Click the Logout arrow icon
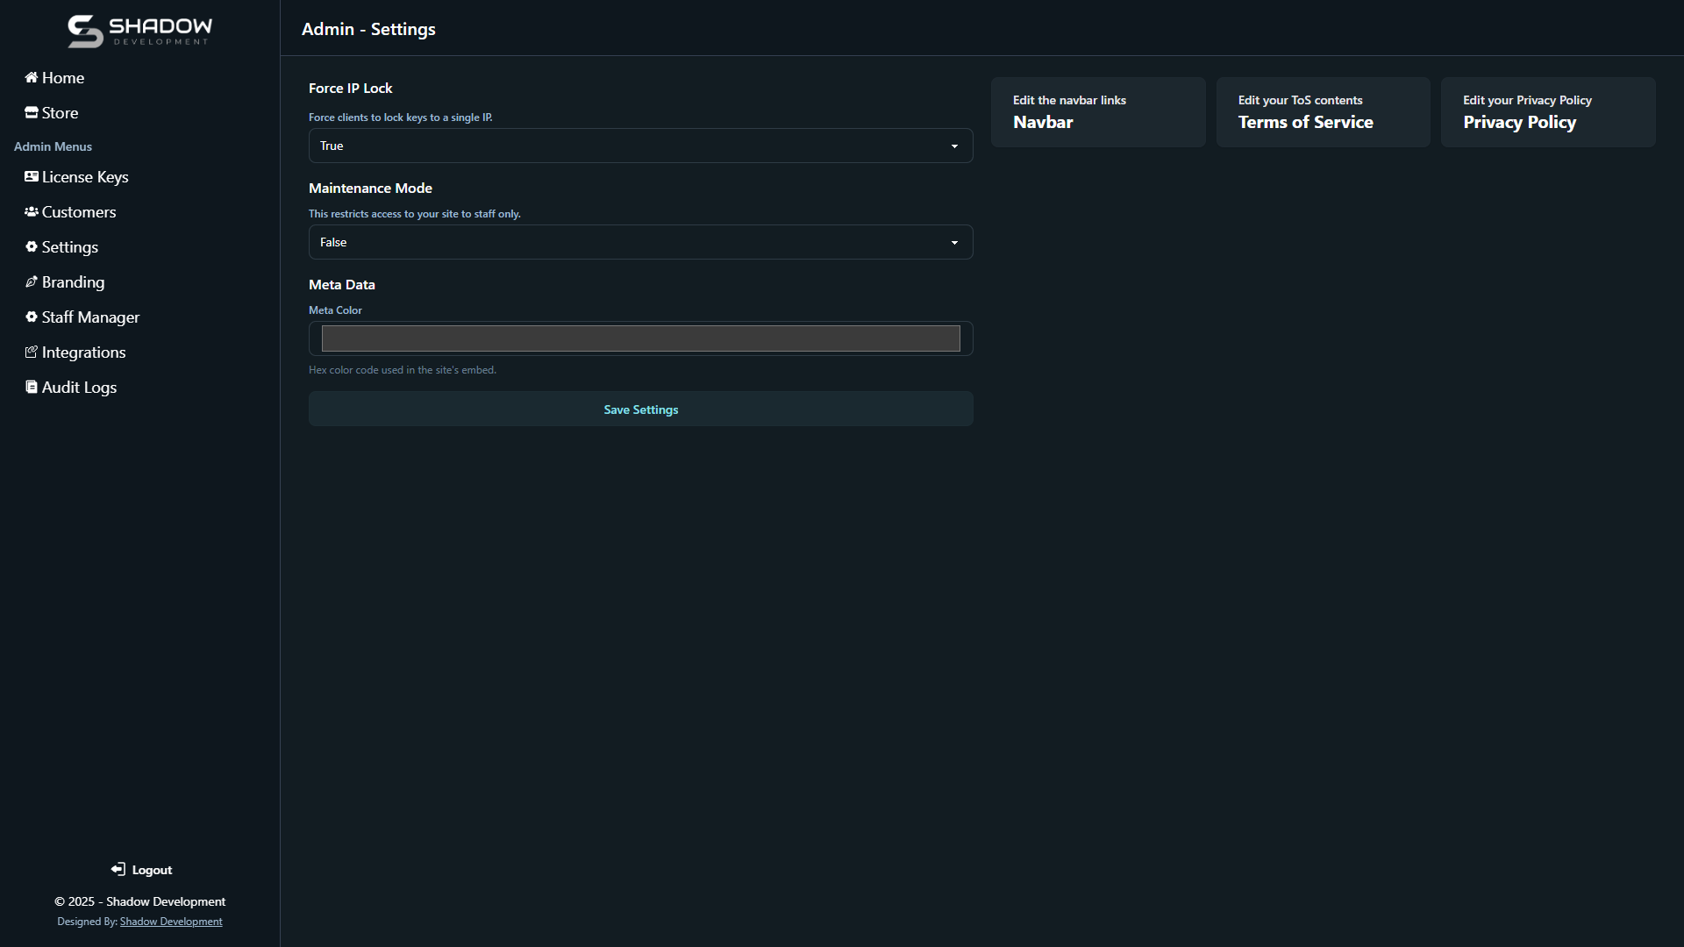 tap(118, 869)
